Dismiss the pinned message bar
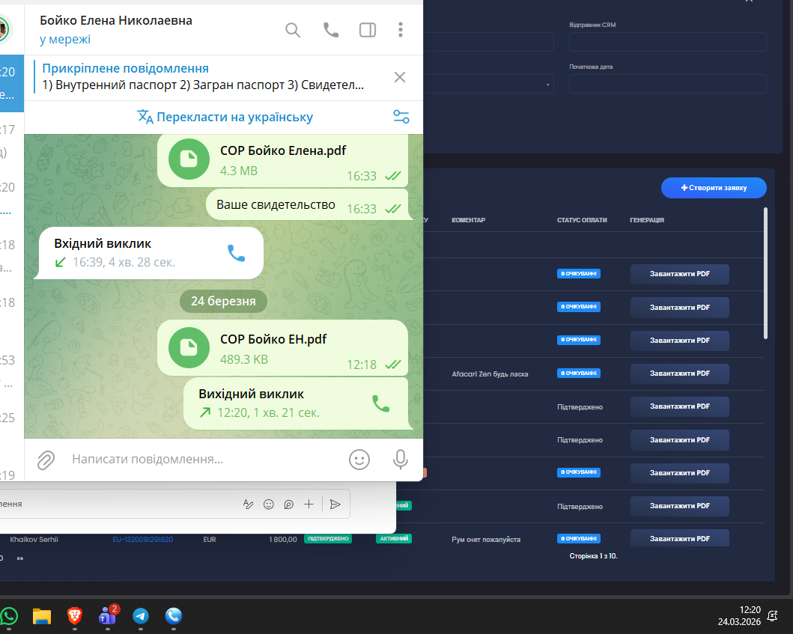 pyautogui.click(x=400, y=77)
